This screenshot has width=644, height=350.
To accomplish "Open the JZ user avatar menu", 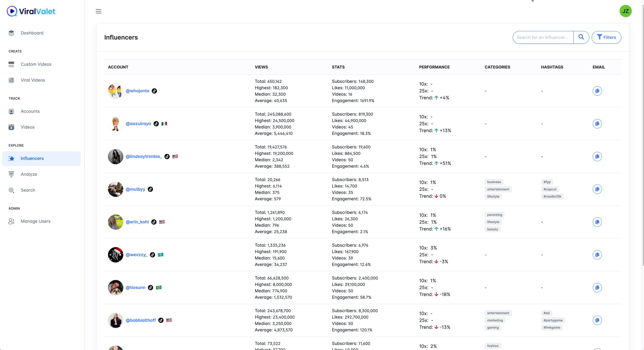I will pyautogui.click(x=625, y=11).
